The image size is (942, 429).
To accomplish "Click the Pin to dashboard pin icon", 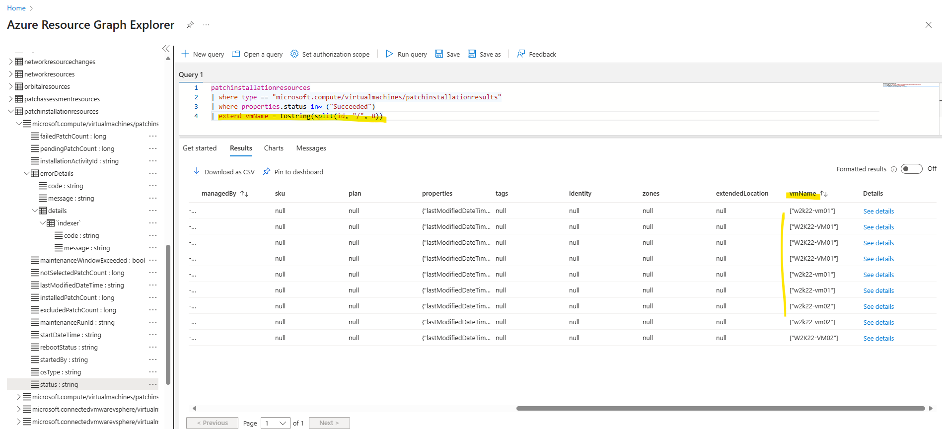I will click(x=267, y=171).
